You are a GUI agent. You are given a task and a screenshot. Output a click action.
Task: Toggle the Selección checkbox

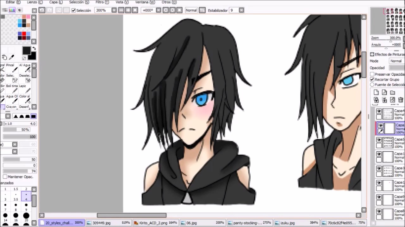73,10
